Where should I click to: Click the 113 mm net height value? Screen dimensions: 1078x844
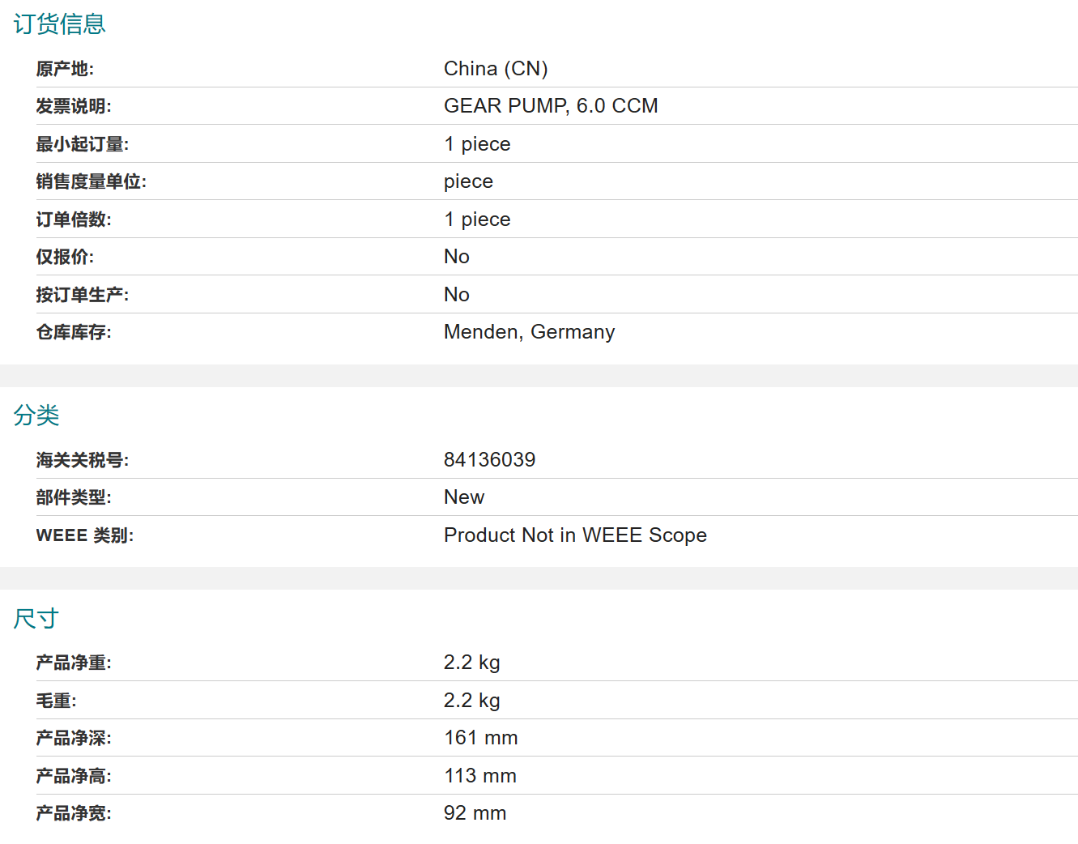[480, 776]
